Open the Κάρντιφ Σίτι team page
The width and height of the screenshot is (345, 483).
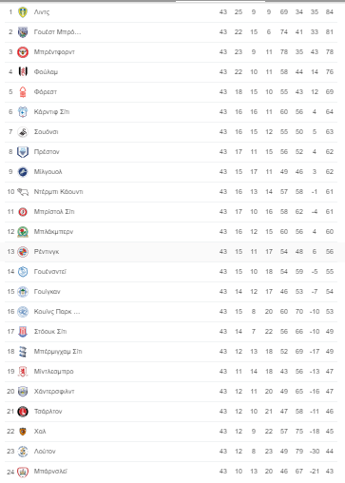click(x=51, y=112)
